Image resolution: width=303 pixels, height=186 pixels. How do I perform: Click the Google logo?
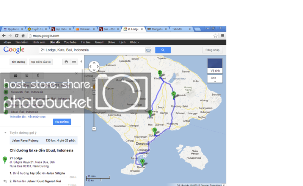coord(14,50)
